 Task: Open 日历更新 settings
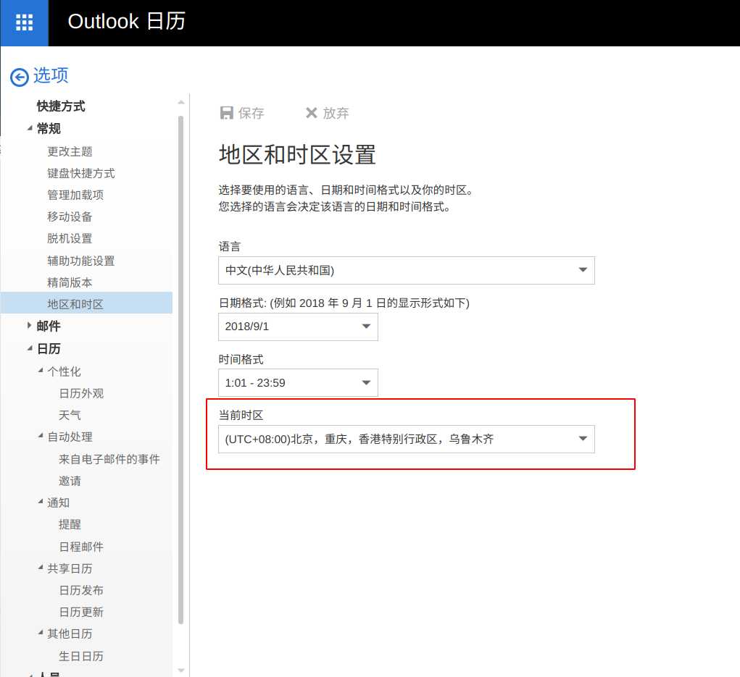(81, 612)
